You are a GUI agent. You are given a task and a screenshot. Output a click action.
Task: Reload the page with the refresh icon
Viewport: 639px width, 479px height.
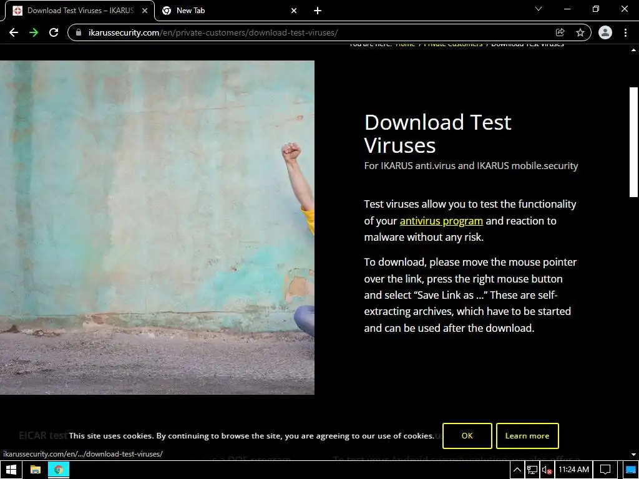(54, 32)
